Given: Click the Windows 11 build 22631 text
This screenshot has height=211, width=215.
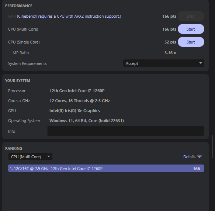Looking at the screenshot, I should coord(87,121).
